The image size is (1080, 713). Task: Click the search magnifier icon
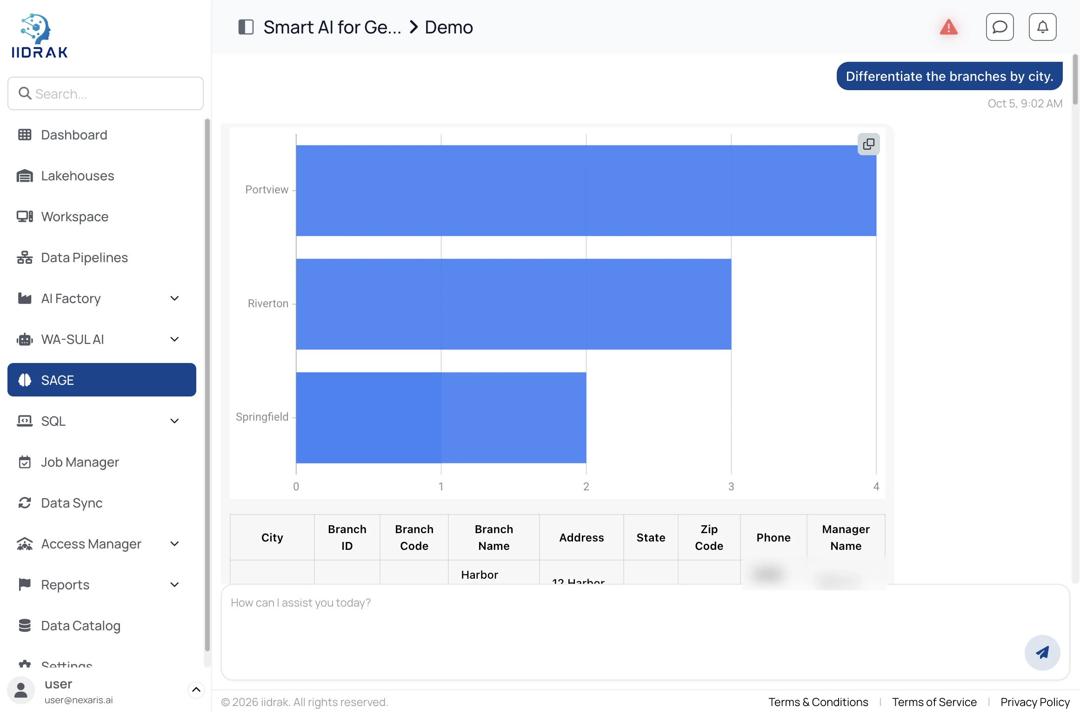pos(25,93)
